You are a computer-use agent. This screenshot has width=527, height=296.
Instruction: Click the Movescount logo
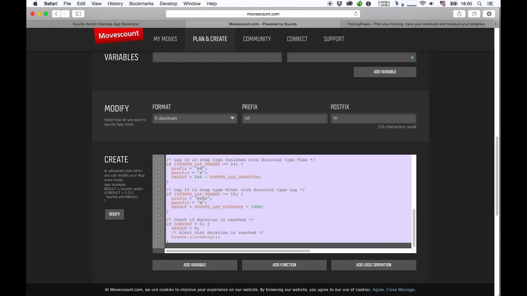(119, 35)
